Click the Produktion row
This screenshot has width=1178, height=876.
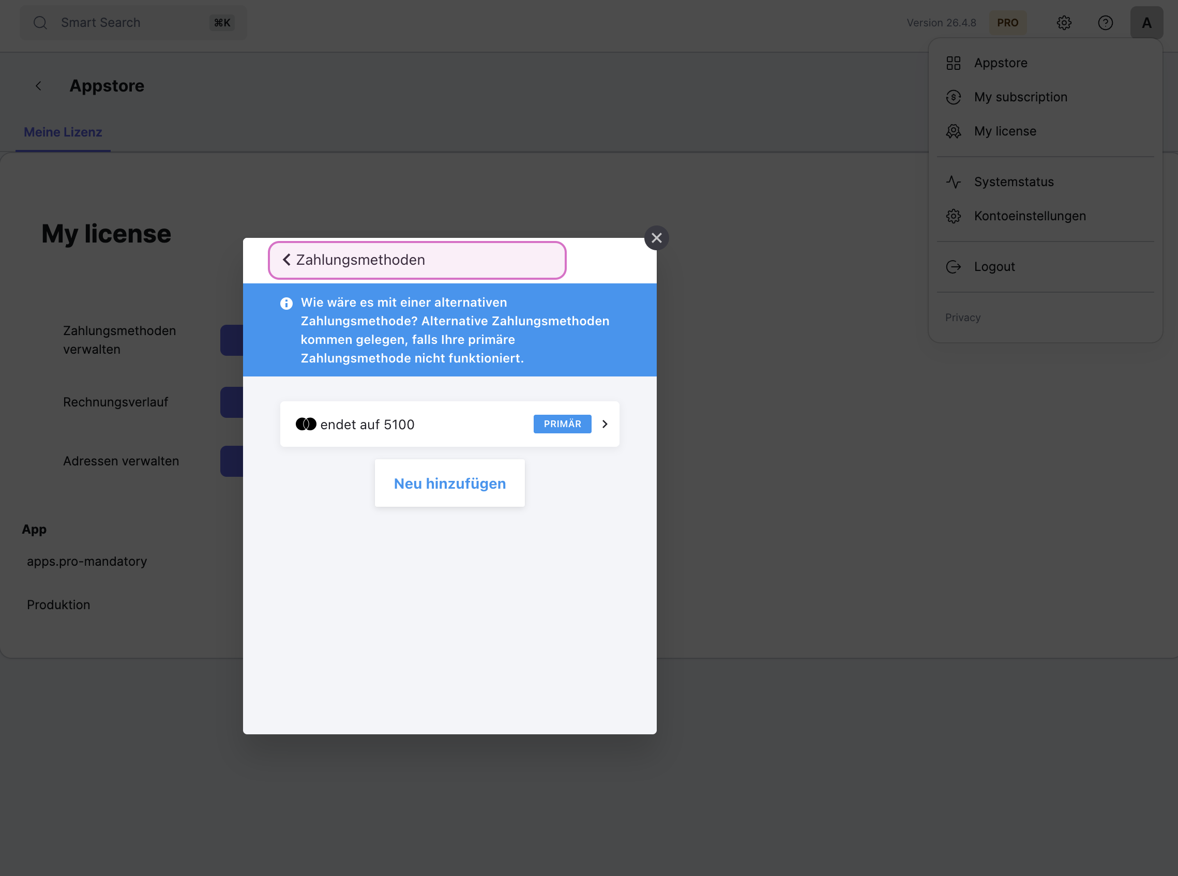[x=58, y=605]
